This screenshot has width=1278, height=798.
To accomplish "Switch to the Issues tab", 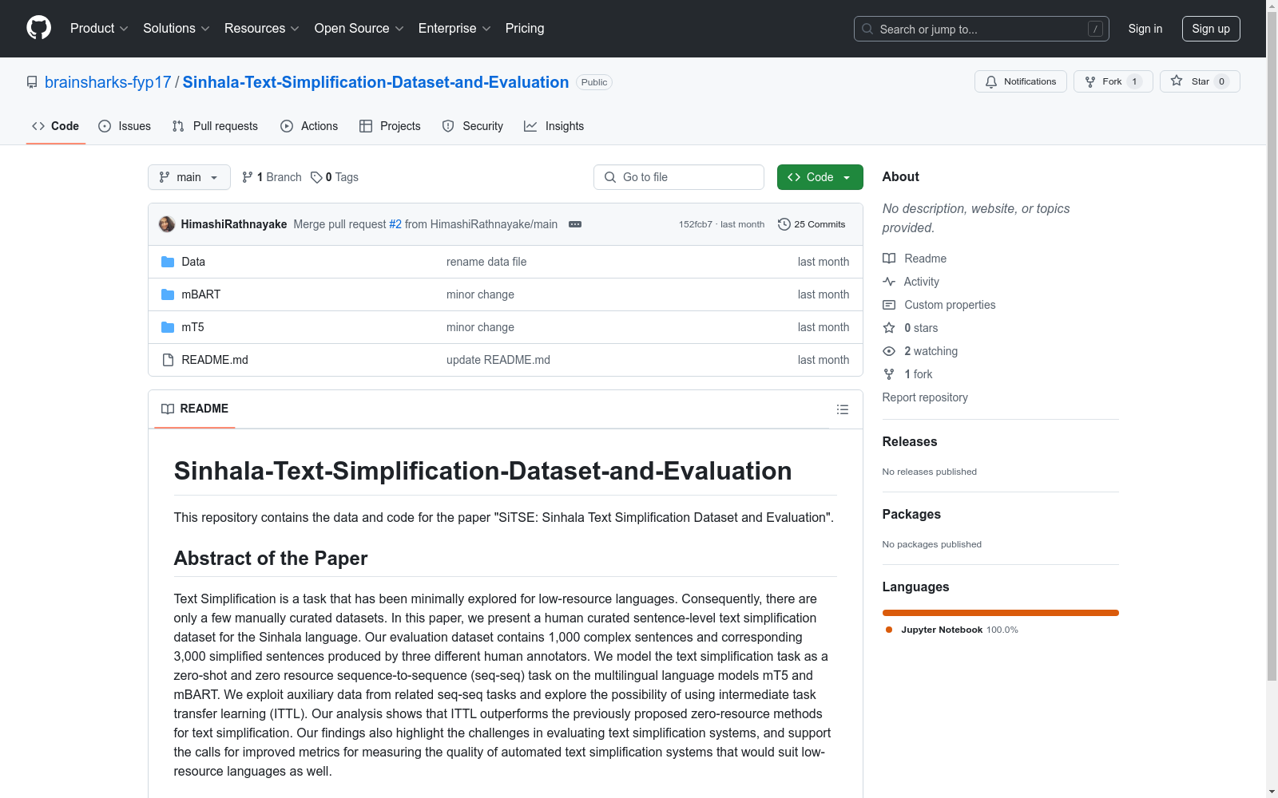I will pyautogui.click(x=125, y=126).
